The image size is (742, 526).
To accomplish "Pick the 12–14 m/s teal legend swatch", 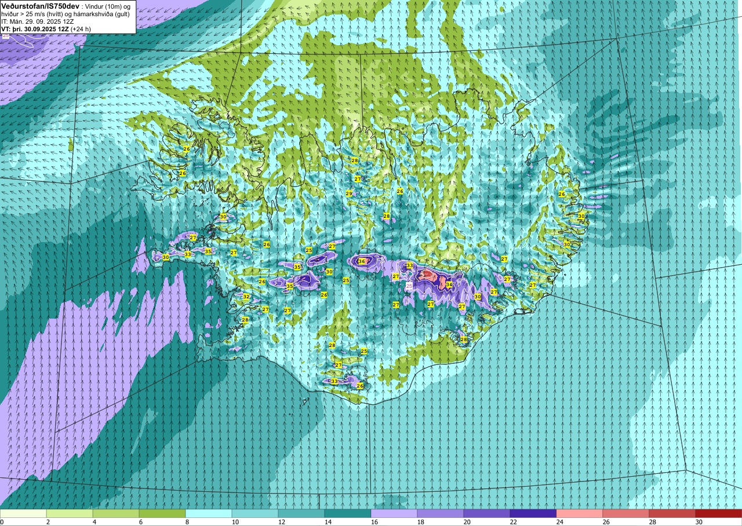I will (301, 513).
